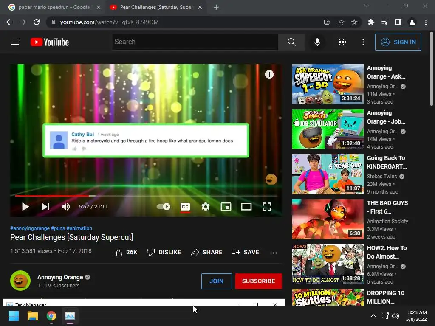
Task: Toggle the autoplay switch
Action: 164,207
